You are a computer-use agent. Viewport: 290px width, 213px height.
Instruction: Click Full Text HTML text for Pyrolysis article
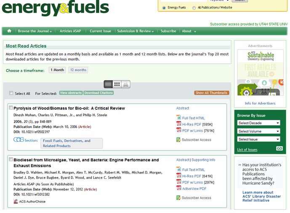[194, 118]
